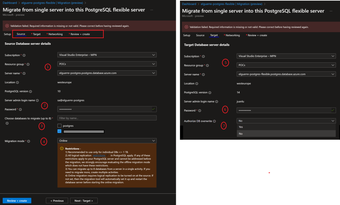The width and height of the screenshot is (340, 205).
Task: Click info icon beside target Location
Action: tap(197, 84)
